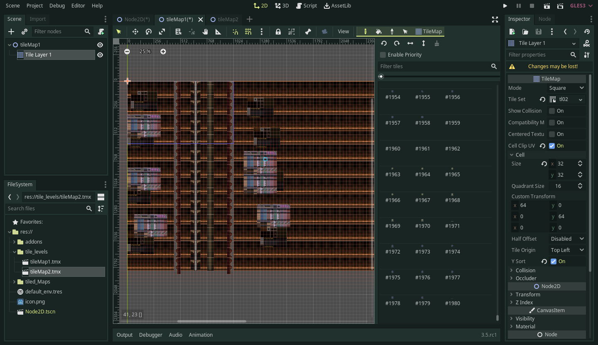Activate the Rotate tool
This screenshot has width=598, height=345.
click(149, 32)
